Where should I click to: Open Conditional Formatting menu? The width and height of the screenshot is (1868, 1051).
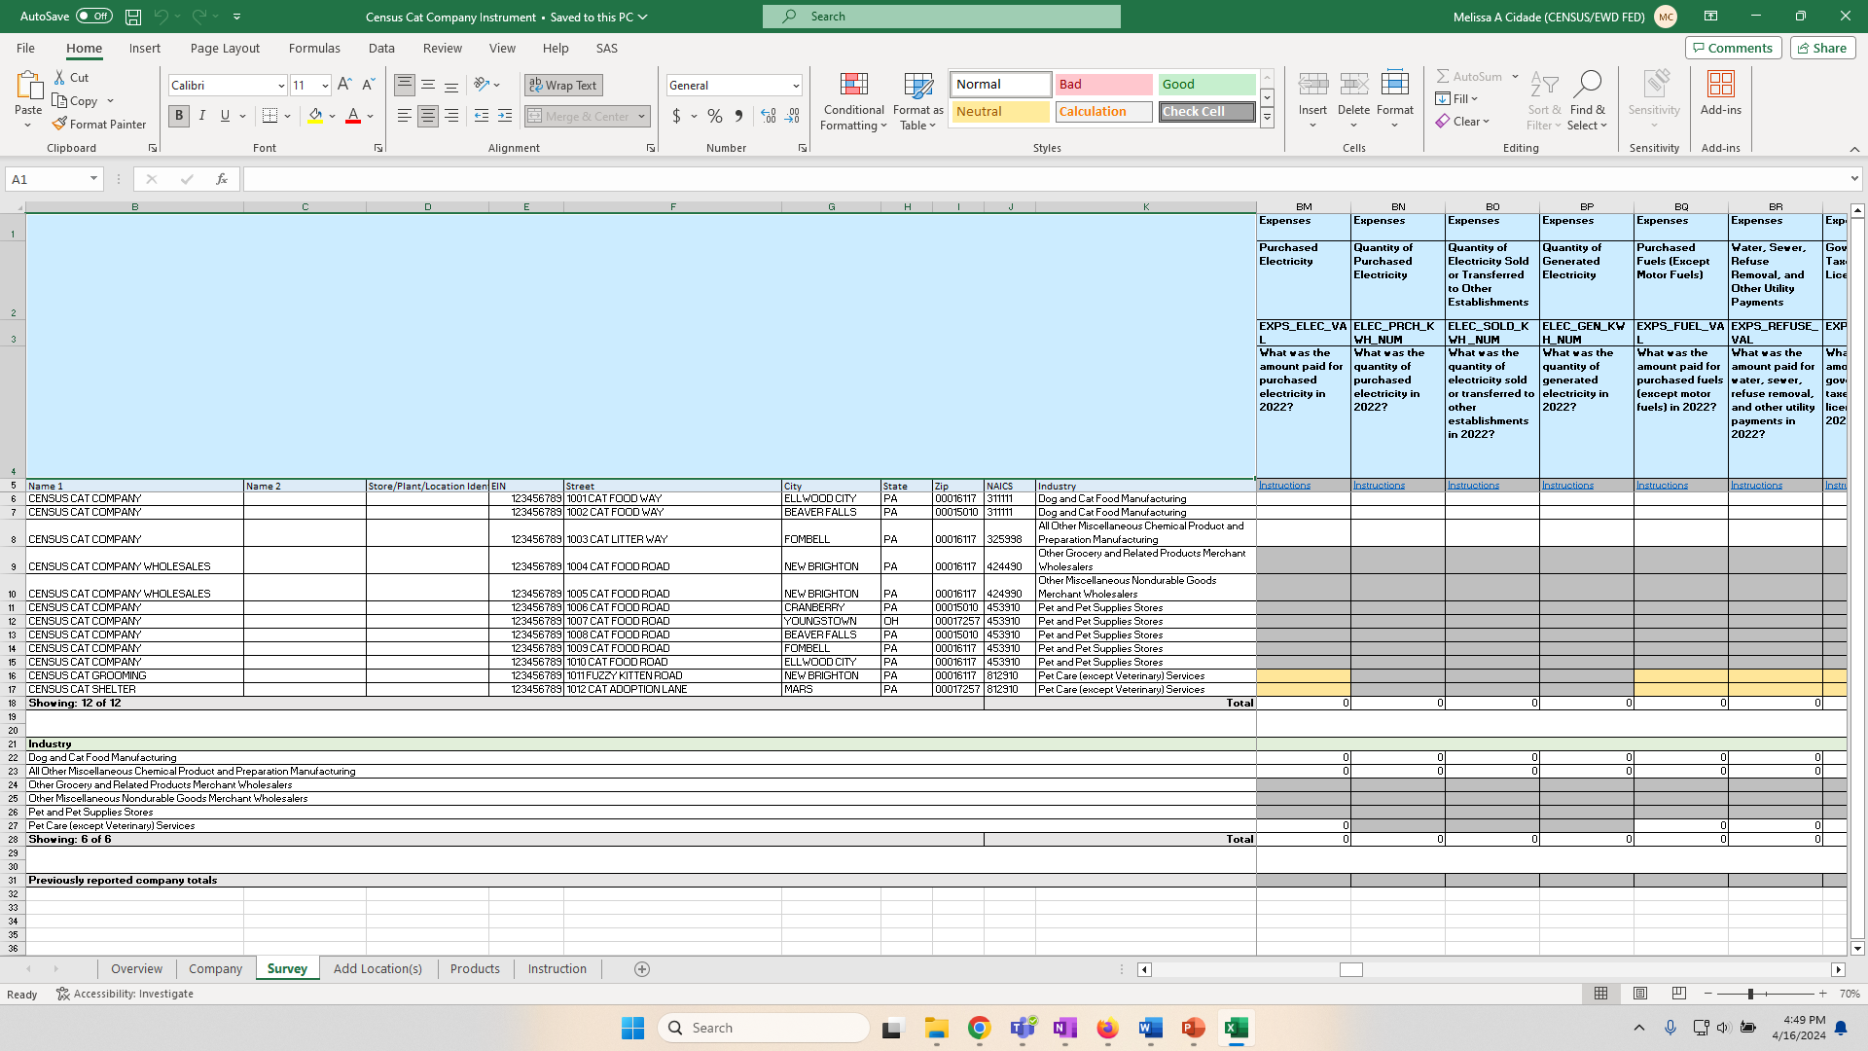tap(853, 102)
